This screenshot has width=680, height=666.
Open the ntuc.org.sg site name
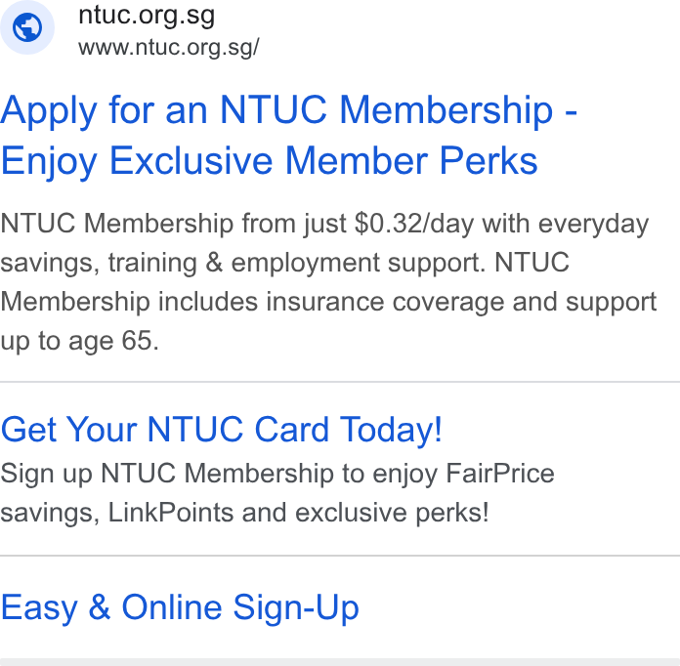pos(147,17)
